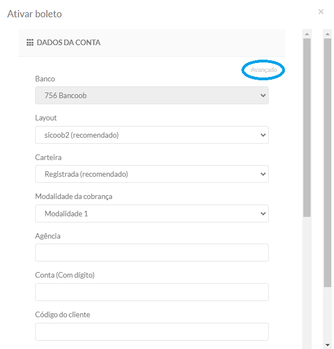Click the Agência field label
The width and height of the screenshot is (334, 349).
coord(47,236)
